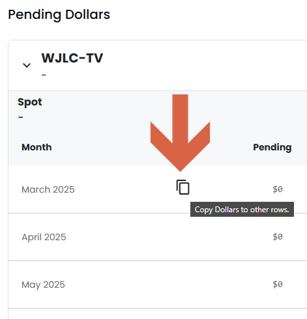Click the word Dollars in page heading
The width and height of the screenshot is (307, 319).
(87, 14)
